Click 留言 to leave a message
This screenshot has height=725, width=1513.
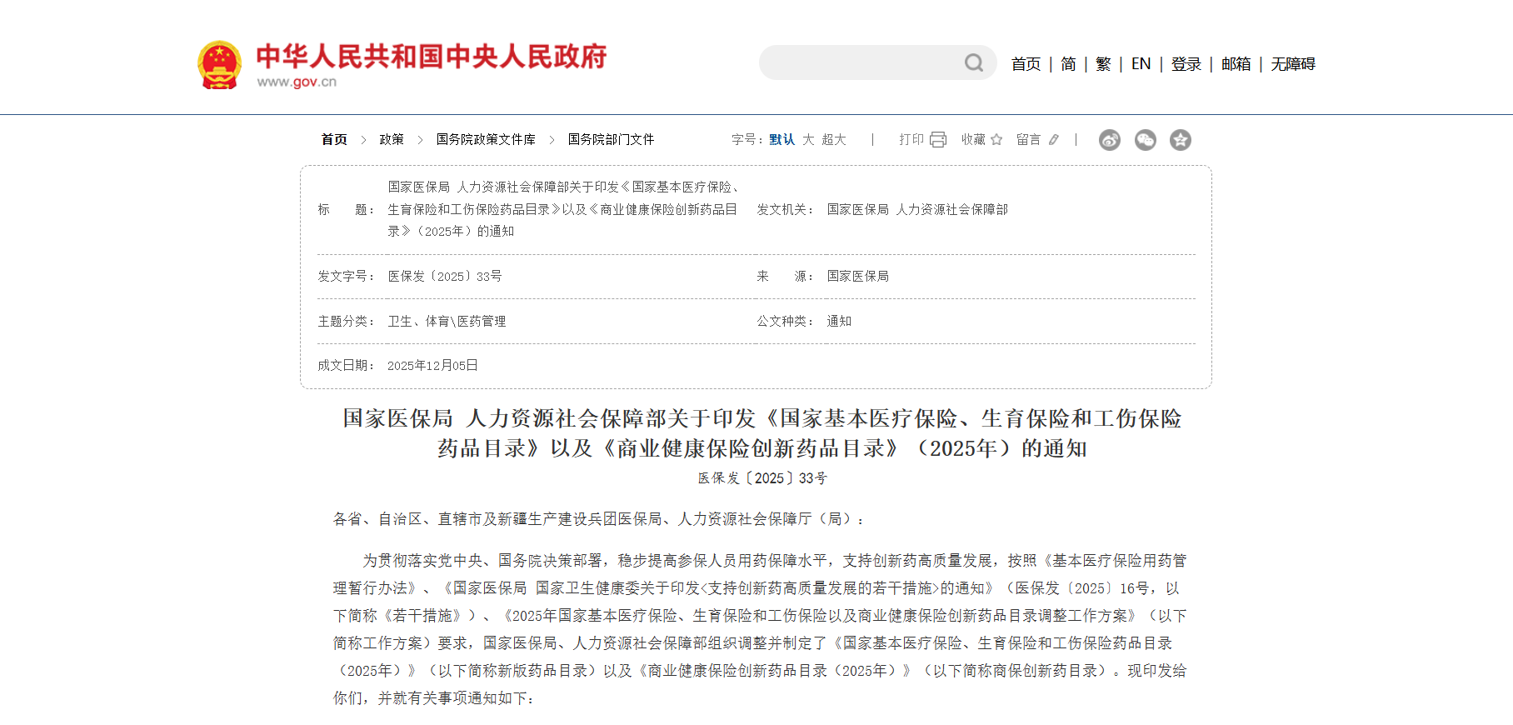click(x=1028, y=139)
